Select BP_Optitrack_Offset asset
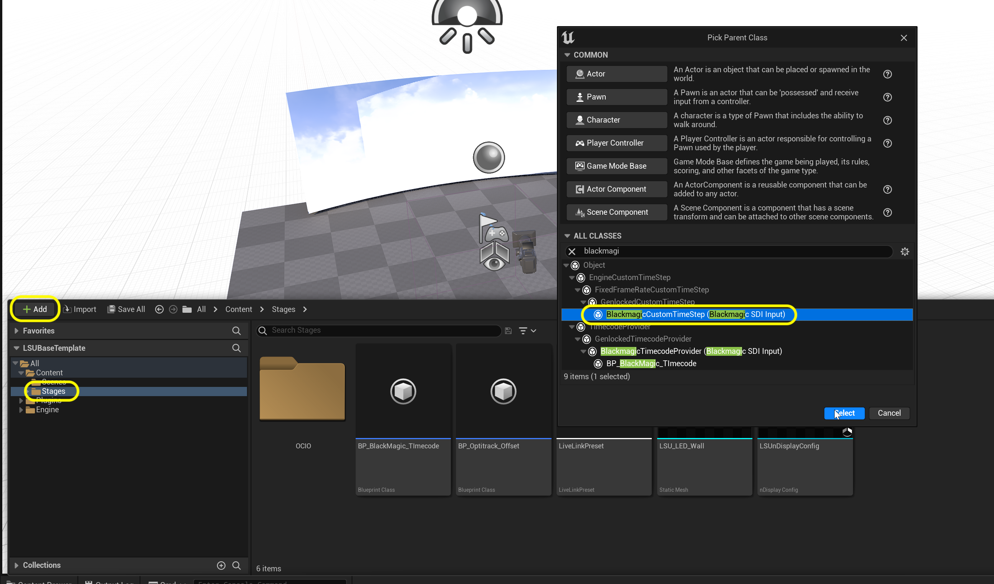 pos(503,420)
